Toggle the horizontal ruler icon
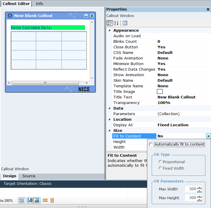211x208 pixels. [45, 200]
